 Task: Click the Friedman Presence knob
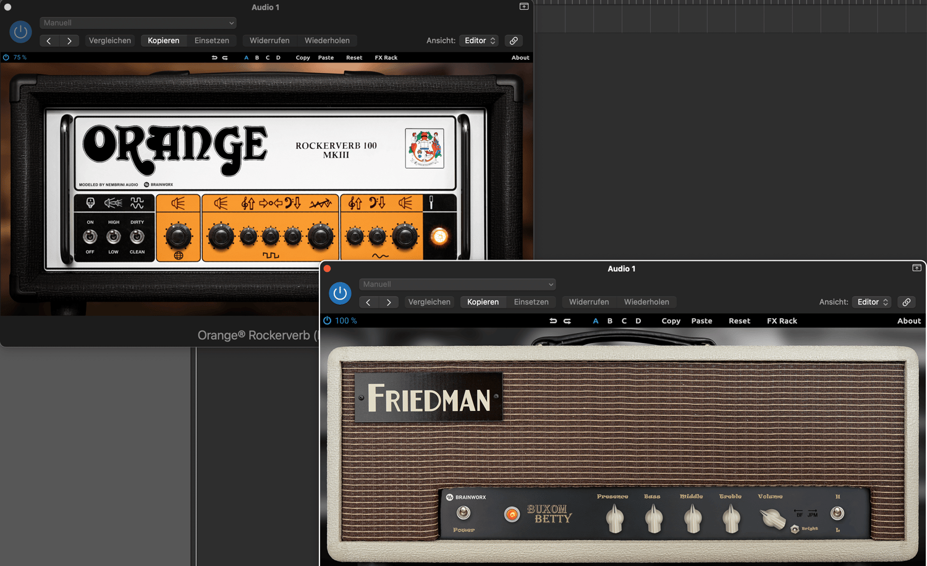[614, 518]
